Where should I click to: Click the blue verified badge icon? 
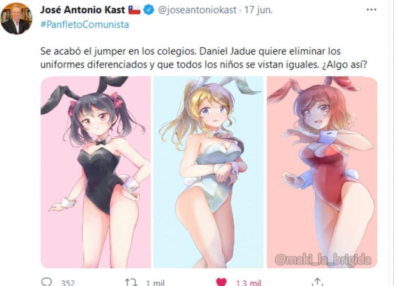pos(149,10)
